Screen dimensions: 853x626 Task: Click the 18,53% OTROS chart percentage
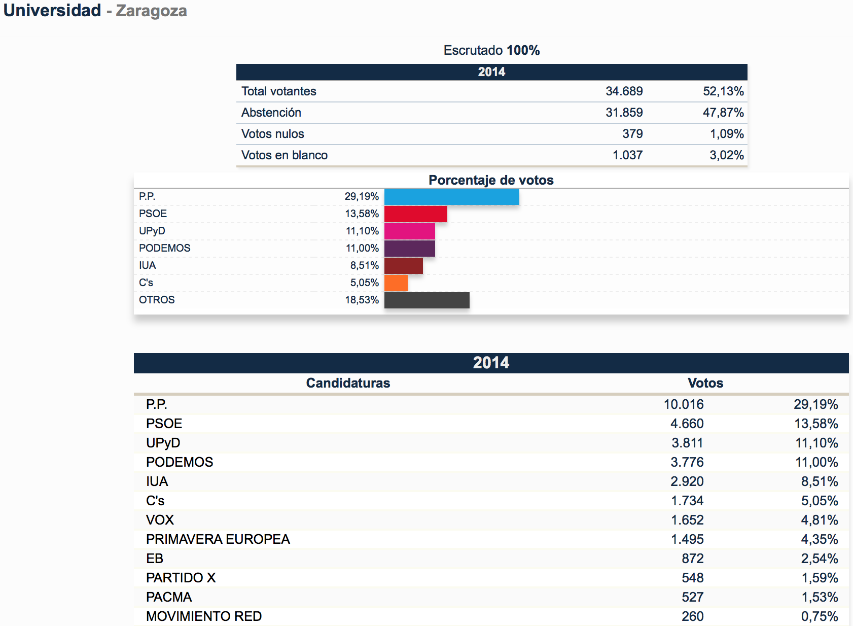pyautogui.click(x=362, y=300)
